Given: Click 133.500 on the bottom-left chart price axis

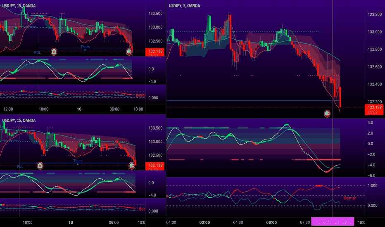Looking at the screenshot, I should click(x=155, y=128).
